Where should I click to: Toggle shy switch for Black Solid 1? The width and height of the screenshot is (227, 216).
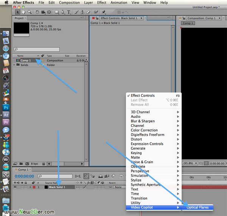coord(78,187)
